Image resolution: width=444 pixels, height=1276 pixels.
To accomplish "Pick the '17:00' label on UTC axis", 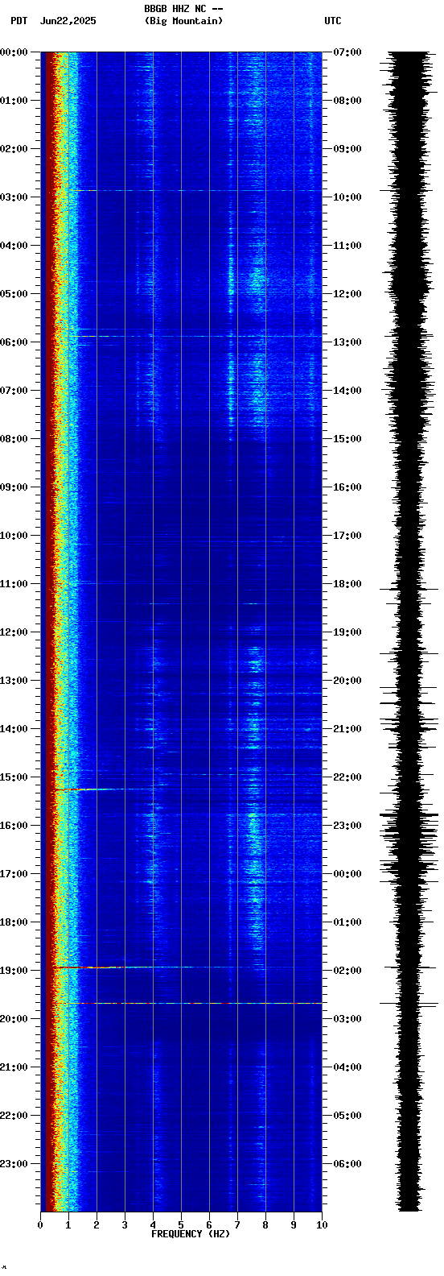I will point(347,536).
